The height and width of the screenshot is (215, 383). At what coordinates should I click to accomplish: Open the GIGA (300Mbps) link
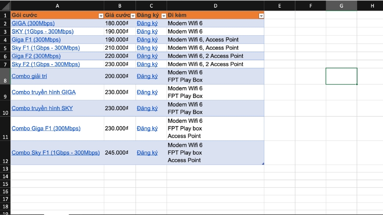click(33, 23)
